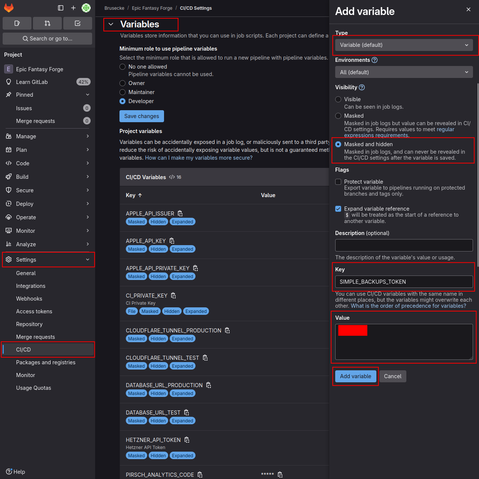479x479 pixels.
Task: Open assigned issues icon button
Action: [17, 23]
